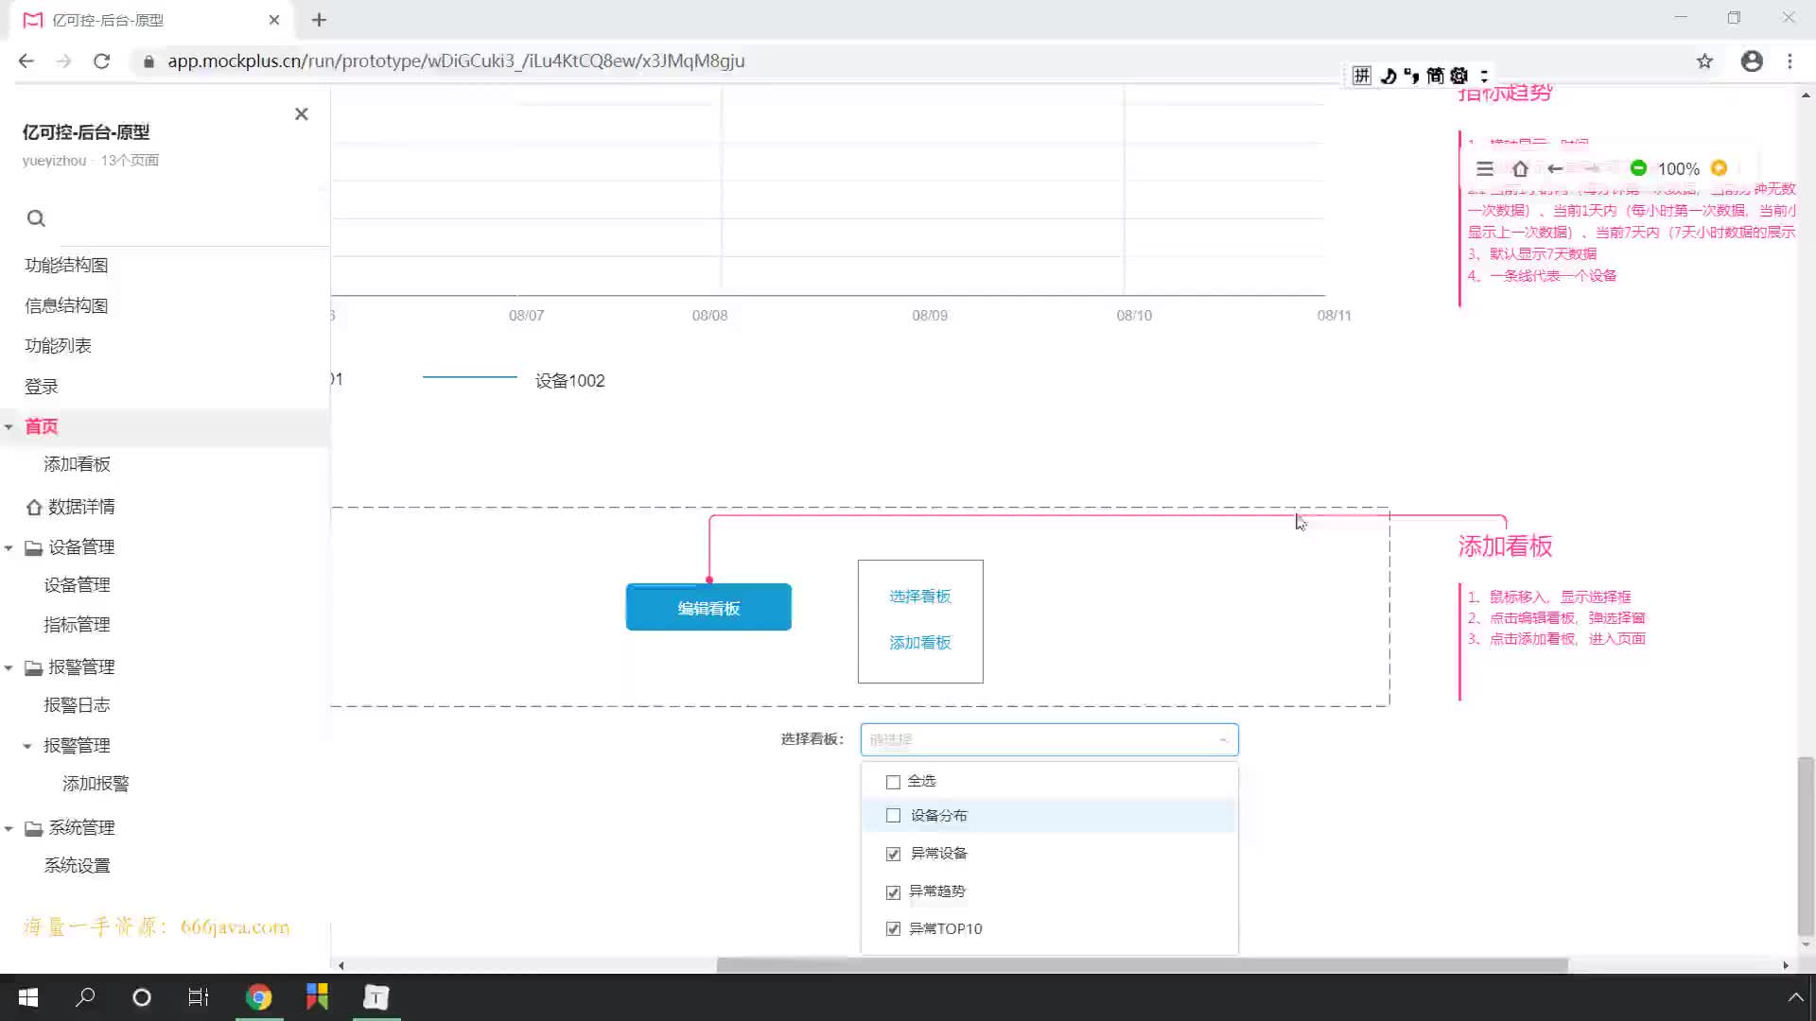Open the browser profile icon
Viewport: 1816px width, 1021px height.
[1752, 61]
